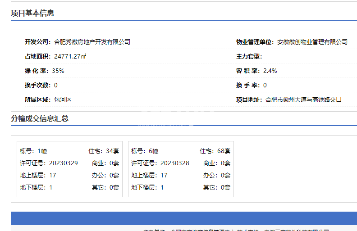357x231 pixels.
Task: Select developer name 合肥秀徽房地产开发有限公司
Action: click(92, 42)
